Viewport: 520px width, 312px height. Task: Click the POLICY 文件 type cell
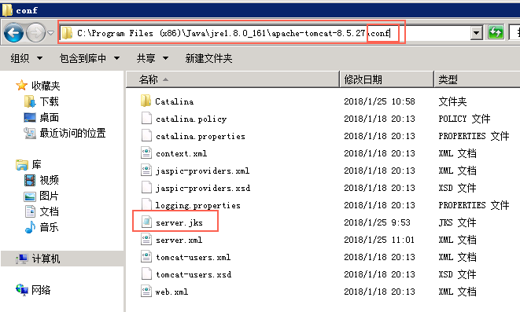[464, 119]
